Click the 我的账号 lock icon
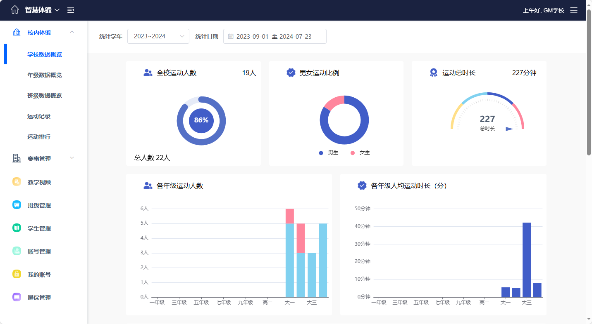 pyautogui.click(x=17, y=274)
